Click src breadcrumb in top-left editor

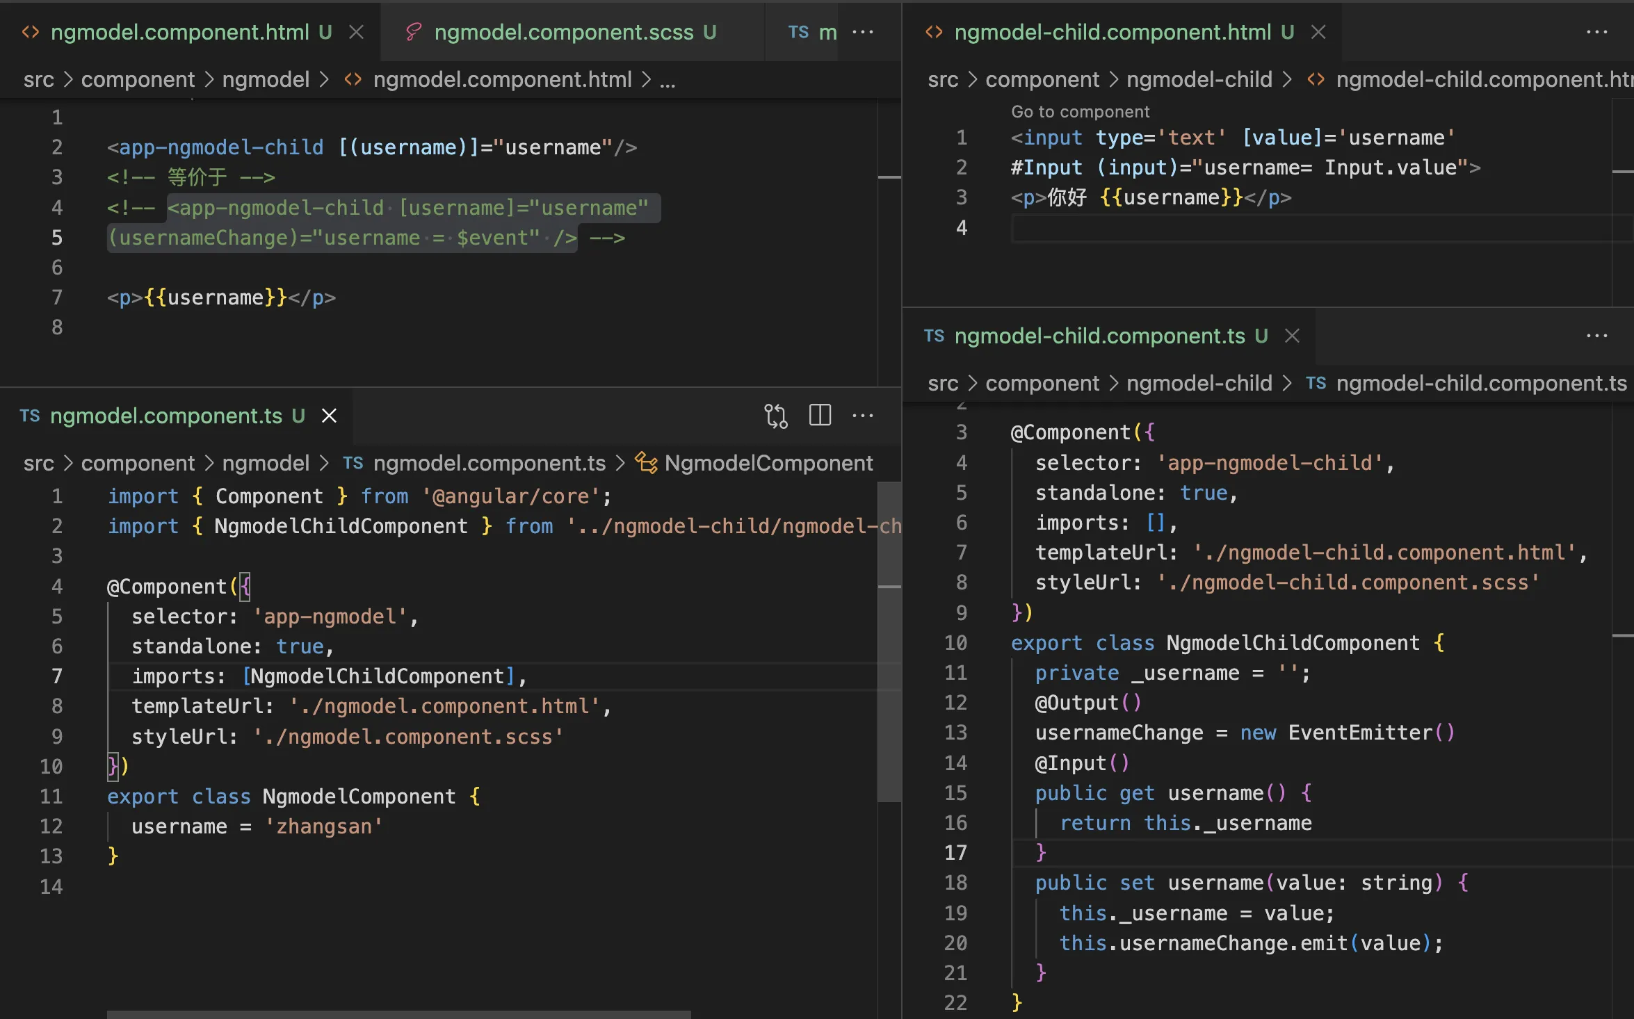click(38, 79)
